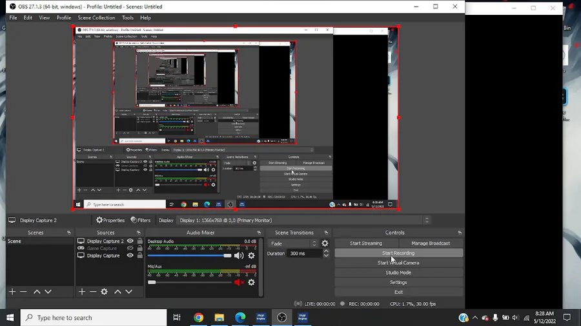Open the Display selection dropdown

pyautogui.click(x=303, y=220)
